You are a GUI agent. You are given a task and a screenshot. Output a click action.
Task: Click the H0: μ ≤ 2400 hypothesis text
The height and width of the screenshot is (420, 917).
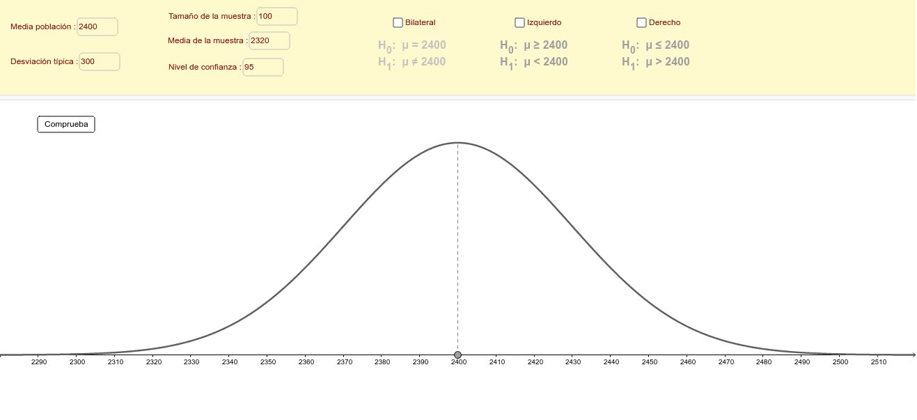pos(656,45)
